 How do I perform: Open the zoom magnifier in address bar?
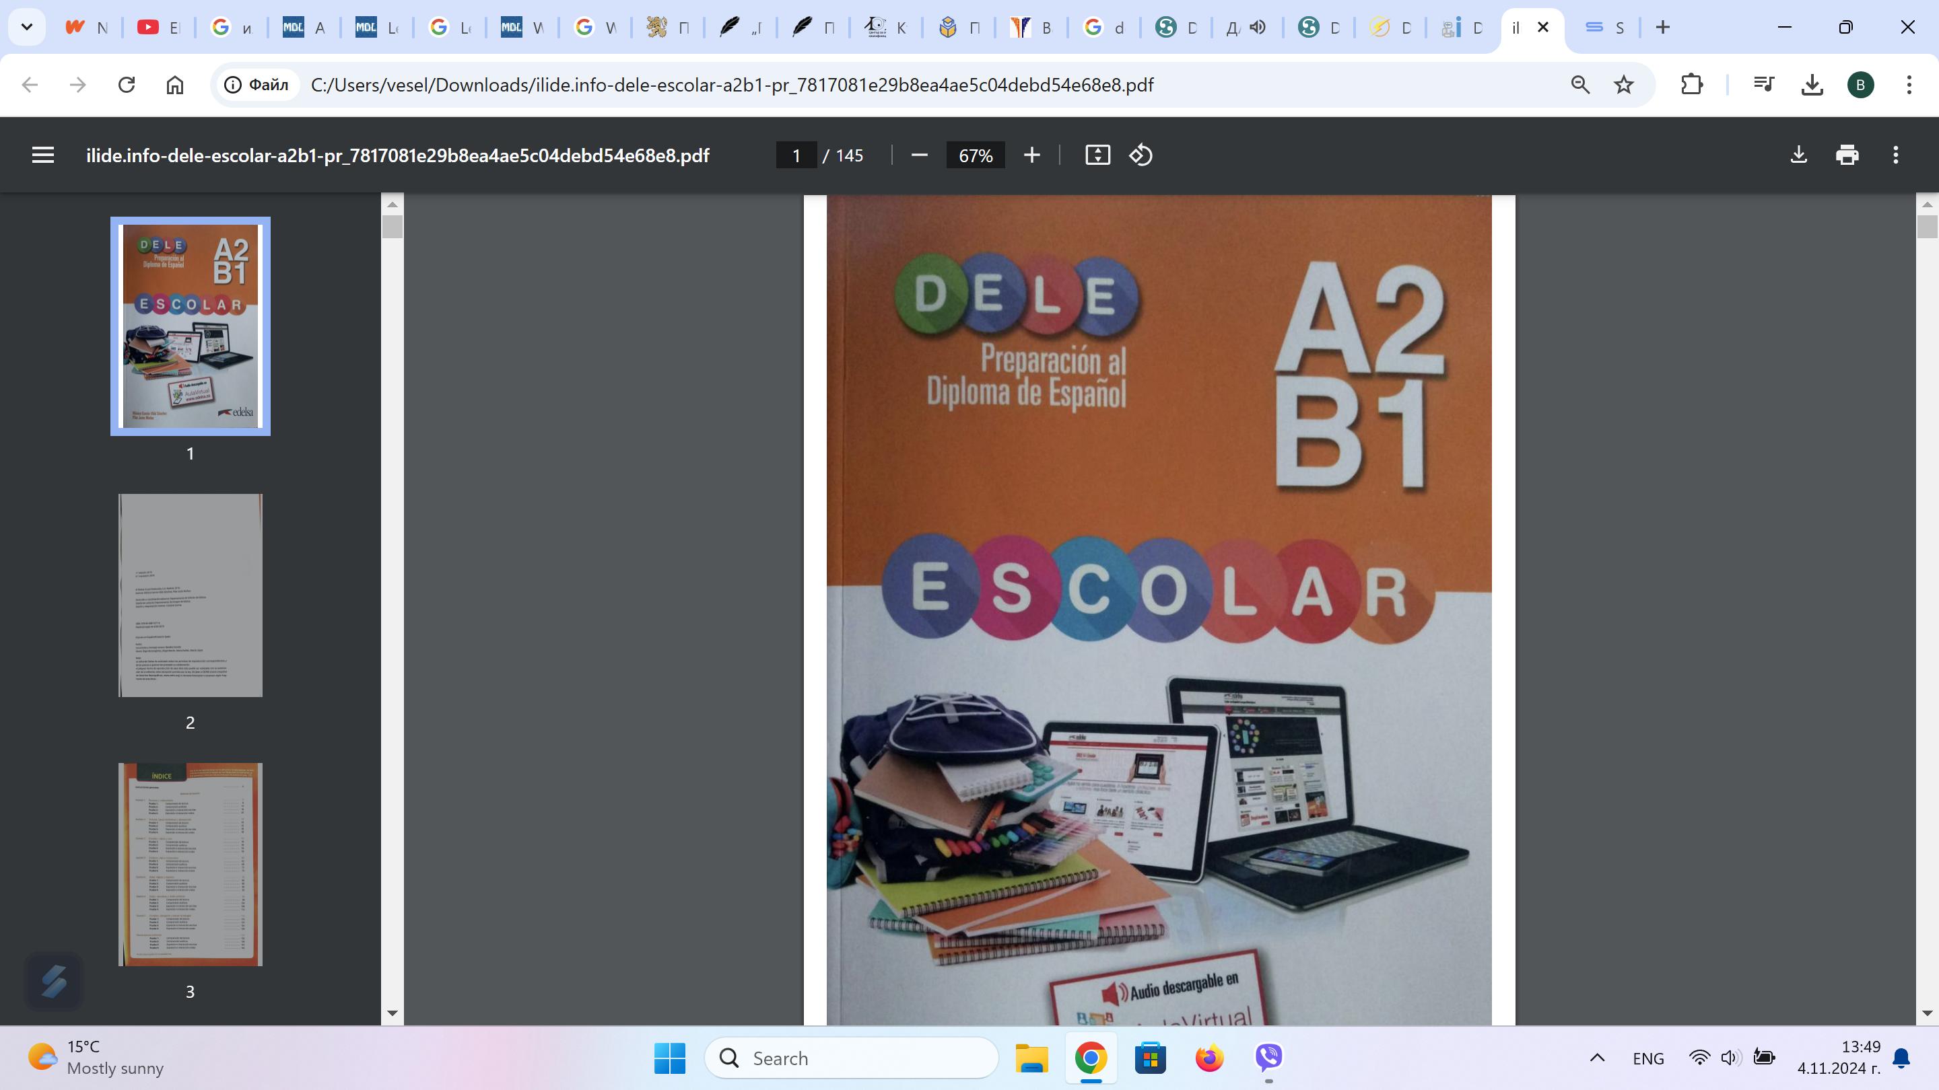point(1580,85)
